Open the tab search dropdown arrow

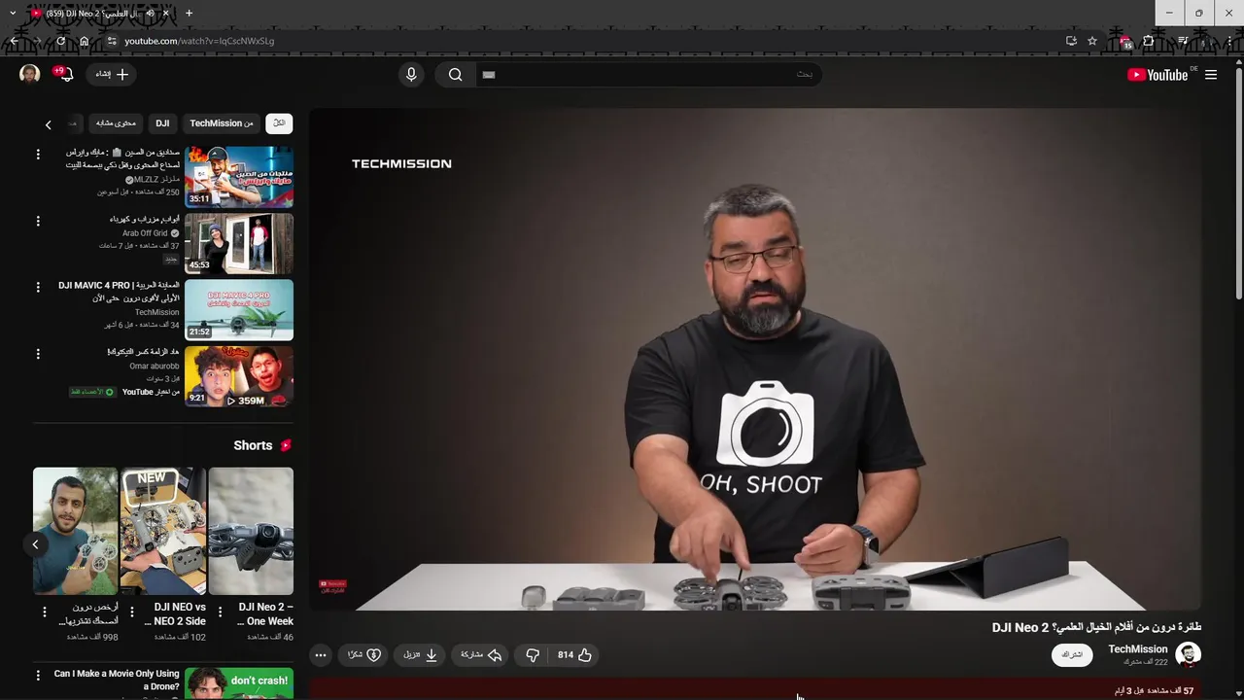[x=13, y=14]
